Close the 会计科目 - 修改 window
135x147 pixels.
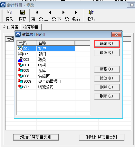[131, 5]
